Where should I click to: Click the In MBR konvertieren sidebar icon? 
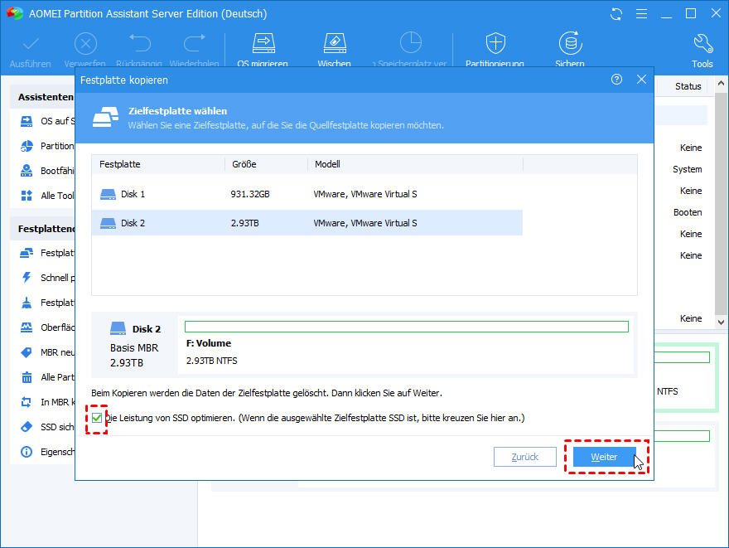27,402
